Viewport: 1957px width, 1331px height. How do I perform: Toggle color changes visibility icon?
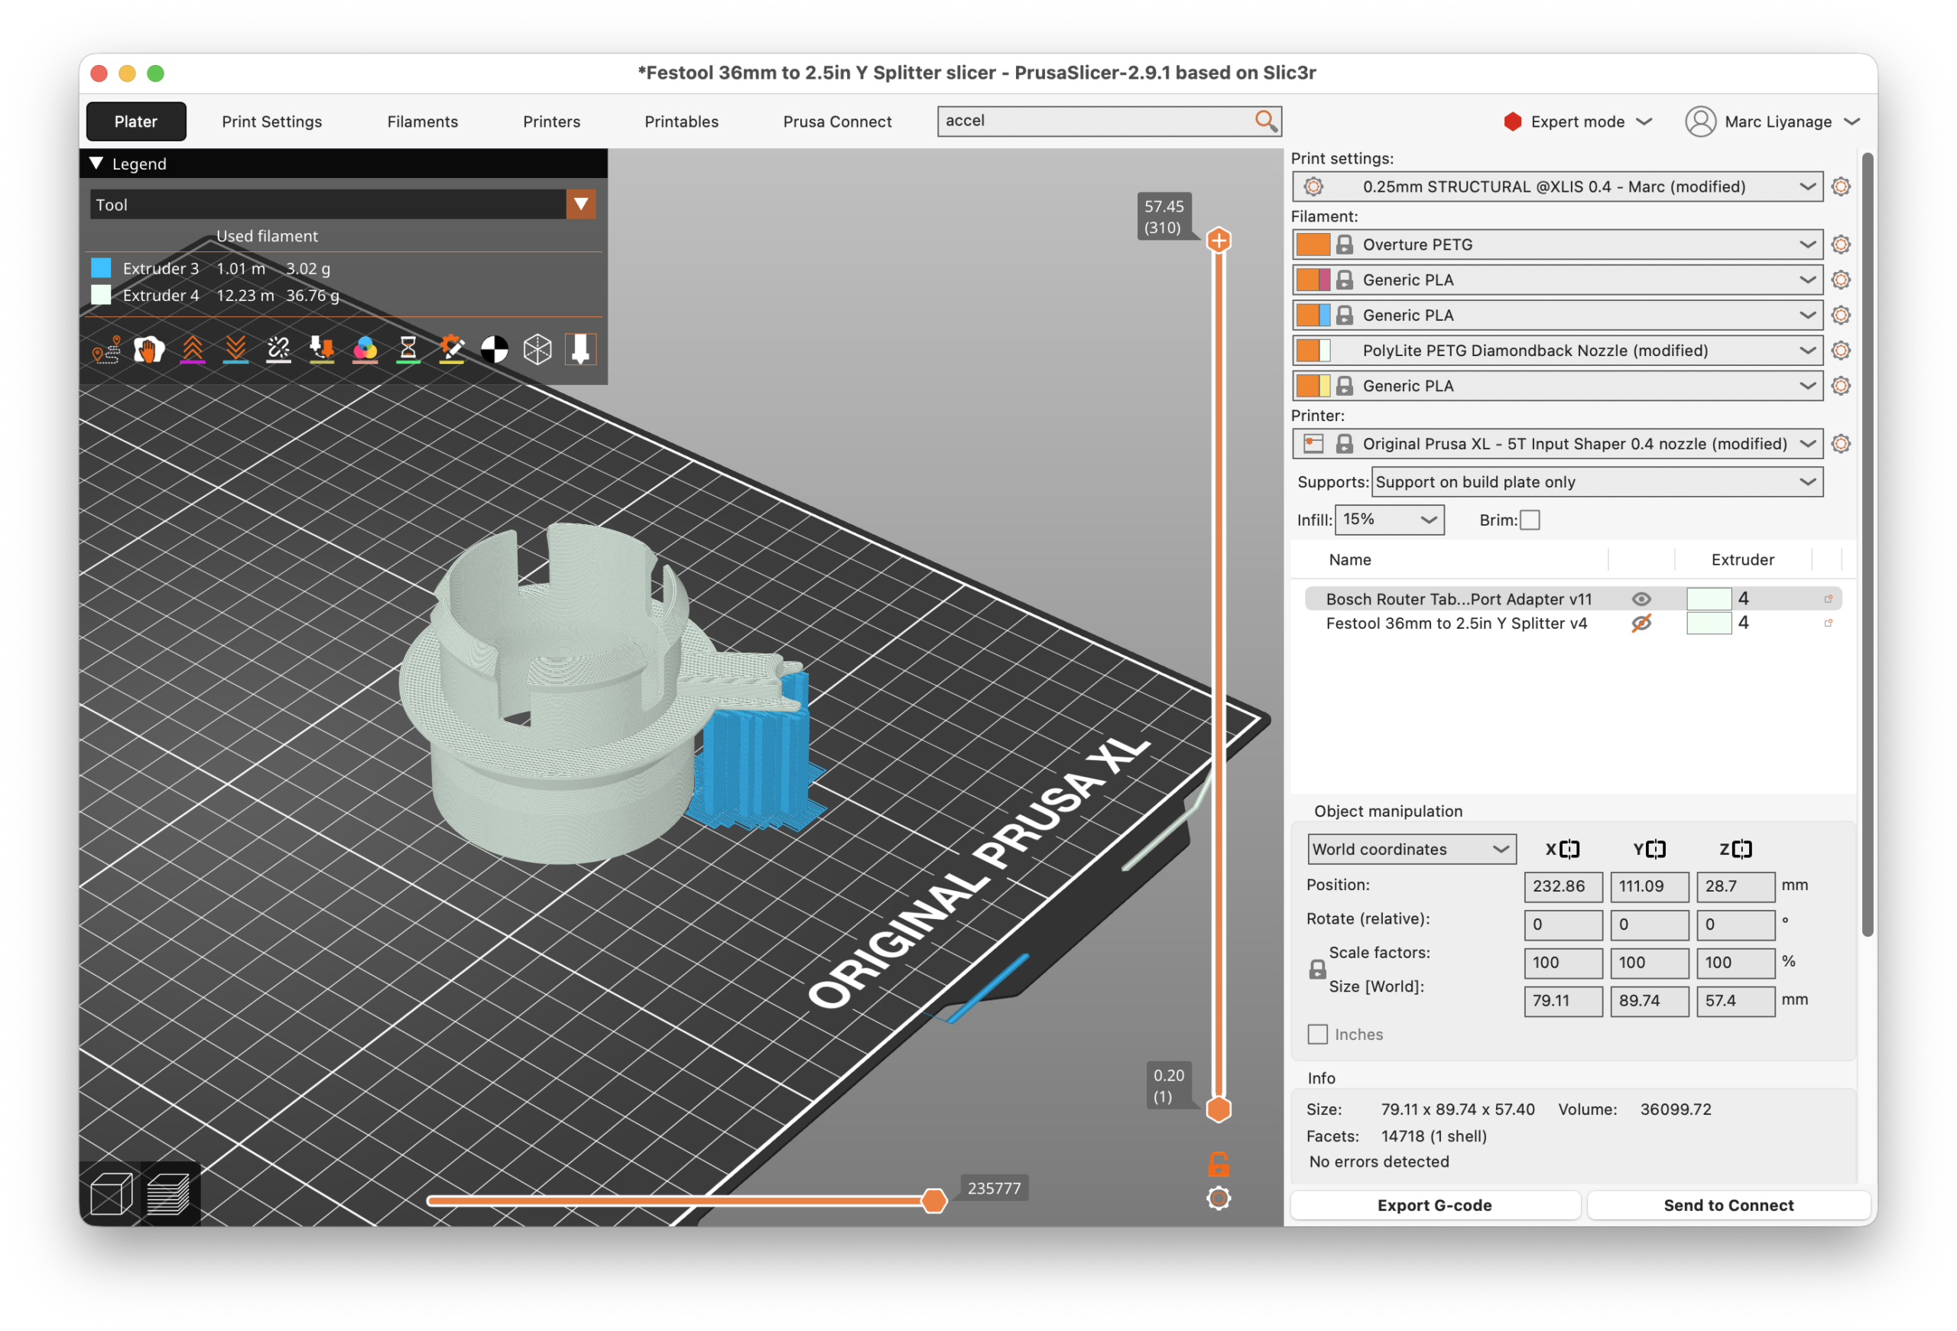click(365, 349)
